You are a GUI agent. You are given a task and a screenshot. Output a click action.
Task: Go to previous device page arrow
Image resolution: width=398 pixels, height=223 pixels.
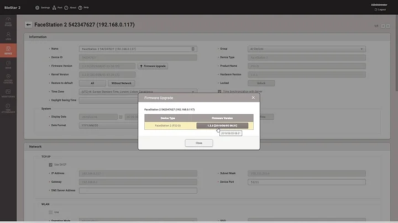(383, 26)
